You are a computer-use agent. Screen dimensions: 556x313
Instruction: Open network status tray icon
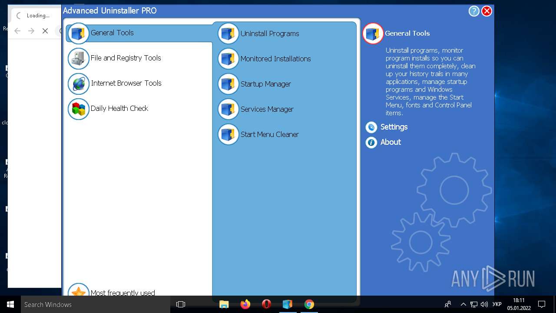tap(474, 304)
